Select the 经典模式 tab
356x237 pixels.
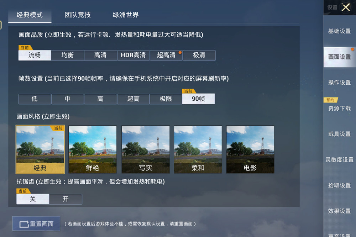point(30,15)
